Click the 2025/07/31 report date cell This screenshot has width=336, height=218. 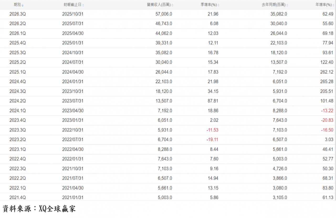73,24
